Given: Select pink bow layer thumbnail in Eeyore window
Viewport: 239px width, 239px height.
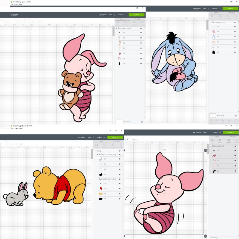Looking at the screenshot, I should point(214,32).
